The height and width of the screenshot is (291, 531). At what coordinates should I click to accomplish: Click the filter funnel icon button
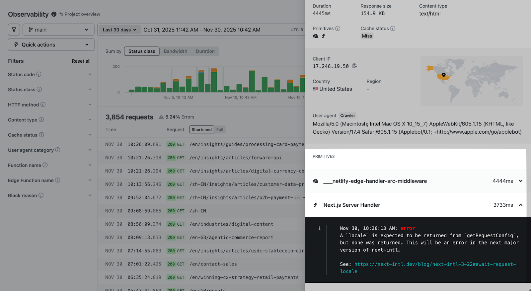pyautogui.click(x=14, y=30)
